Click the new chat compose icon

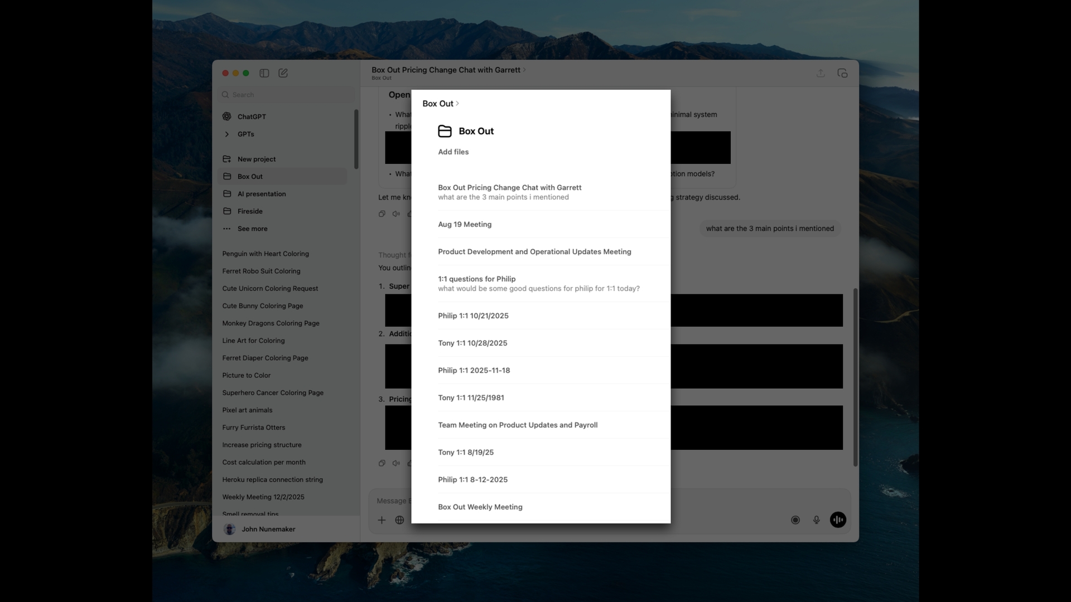283,73
